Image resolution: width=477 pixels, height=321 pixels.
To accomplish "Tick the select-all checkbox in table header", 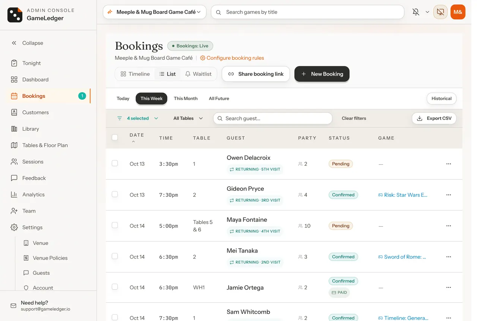I will click(115, 137).
